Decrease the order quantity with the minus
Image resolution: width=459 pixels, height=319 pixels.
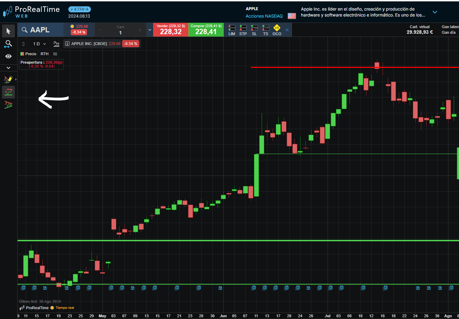(101, 30)
